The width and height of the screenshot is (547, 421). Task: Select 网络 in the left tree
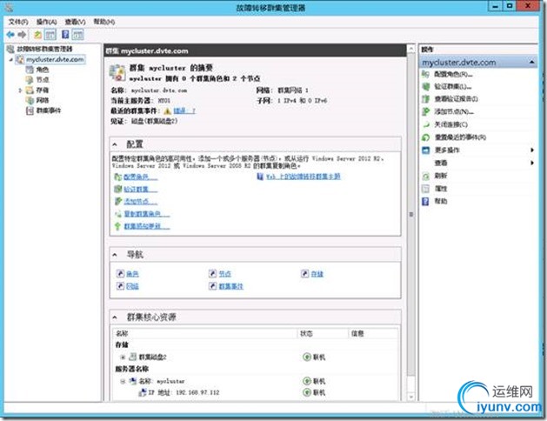pos(43,100)
